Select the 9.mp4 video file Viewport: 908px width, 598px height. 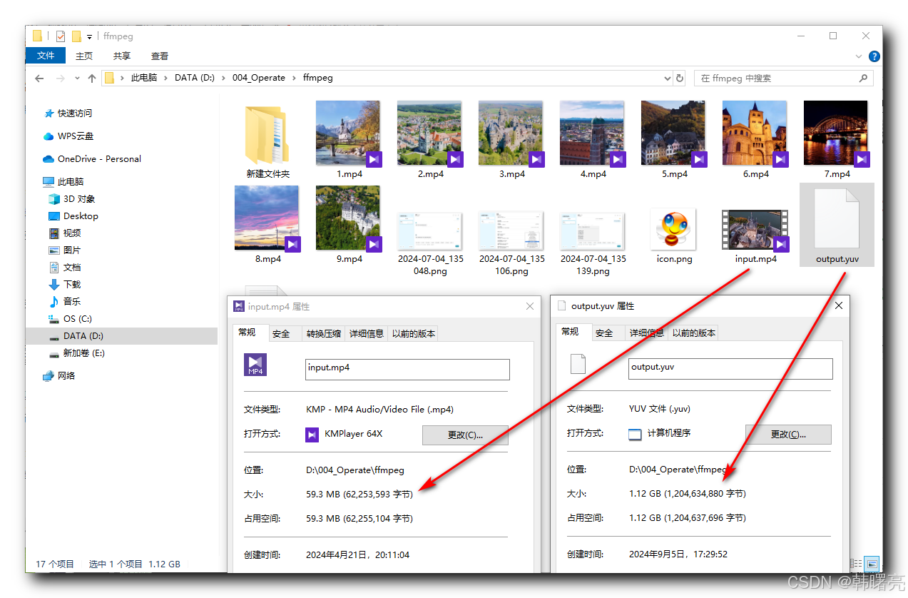(x=349, y=219)
